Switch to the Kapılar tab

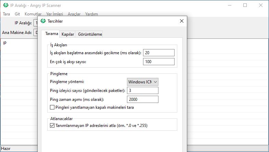tap(68, 34)
